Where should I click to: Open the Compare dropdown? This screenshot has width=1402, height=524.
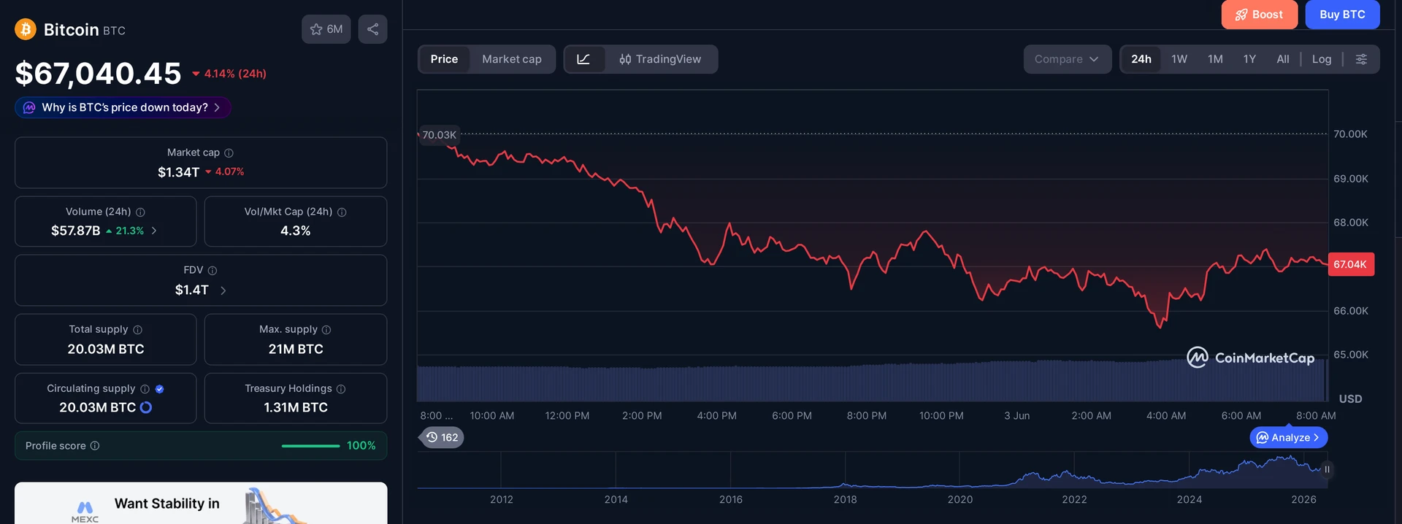[x=1067, y=59]
